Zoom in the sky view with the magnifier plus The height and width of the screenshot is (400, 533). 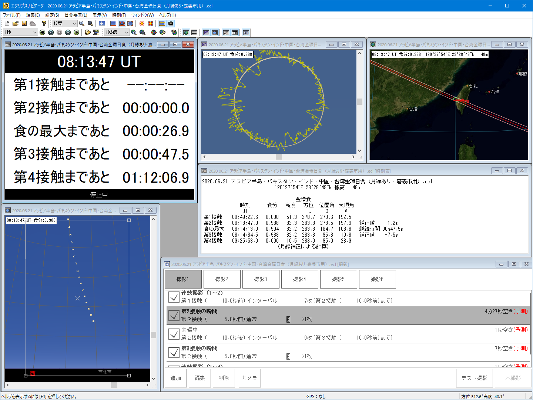82,23
